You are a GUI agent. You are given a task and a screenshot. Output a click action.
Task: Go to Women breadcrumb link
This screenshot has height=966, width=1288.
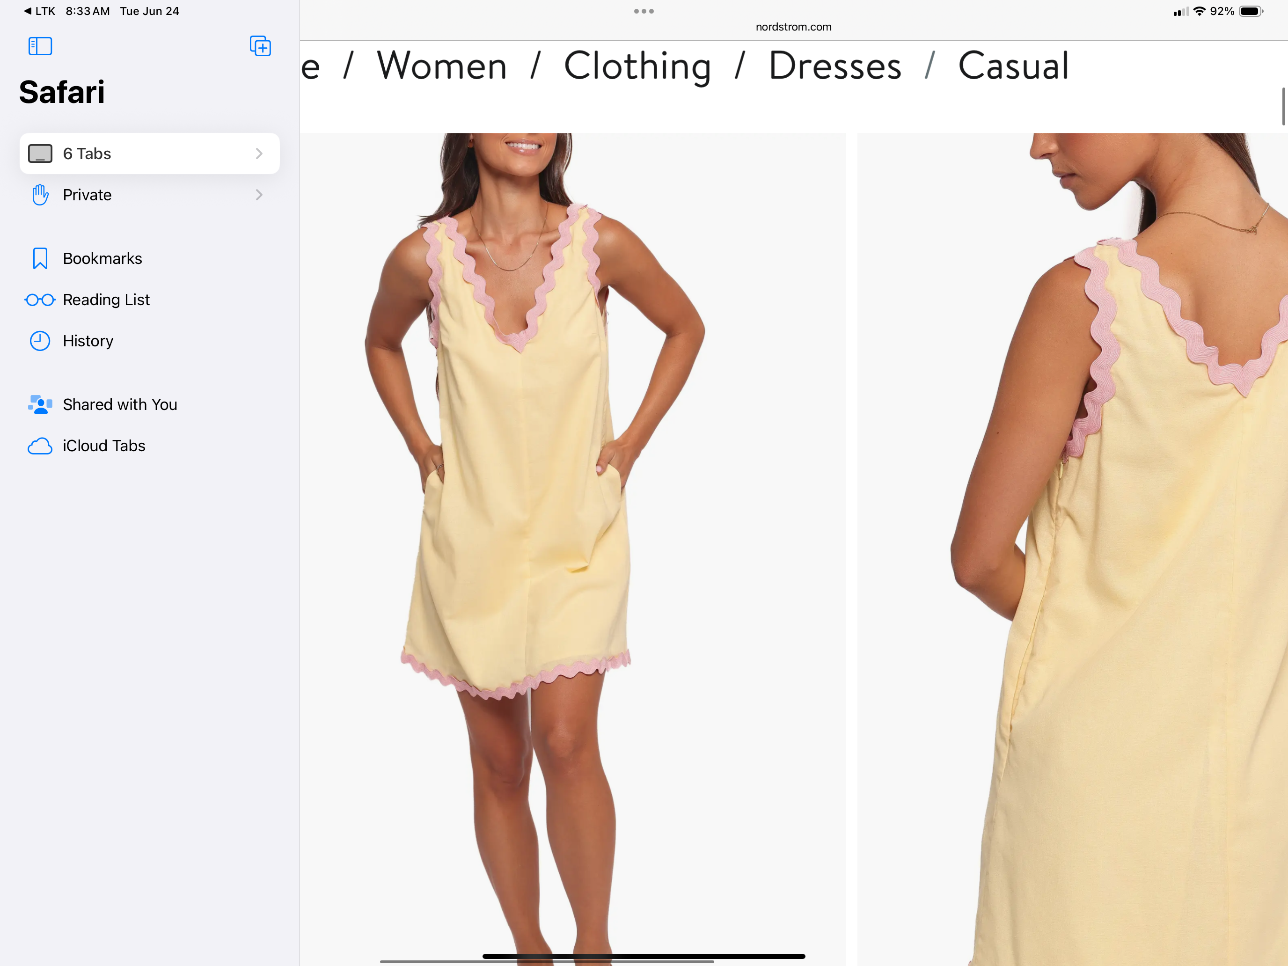coord(442,66)
